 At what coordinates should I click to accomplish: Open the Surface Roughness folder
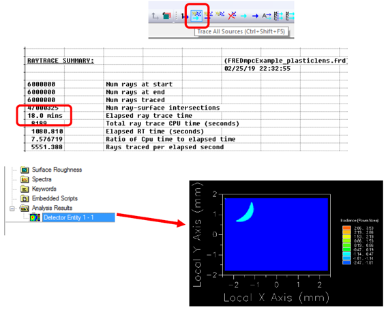tap(25, 170)
